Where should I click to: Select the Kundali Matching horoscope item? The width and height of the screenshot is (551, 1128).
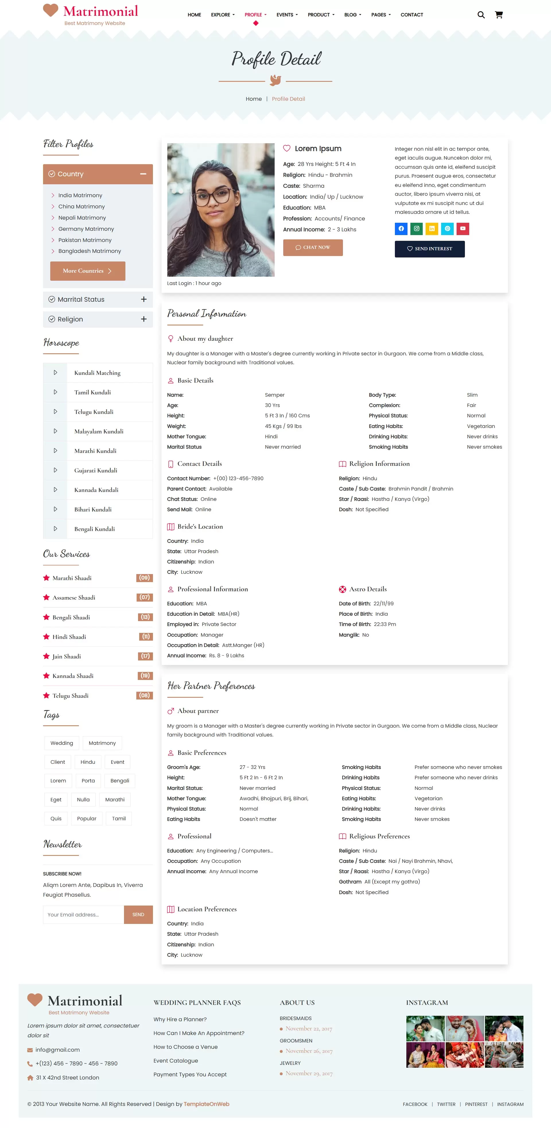97,373
